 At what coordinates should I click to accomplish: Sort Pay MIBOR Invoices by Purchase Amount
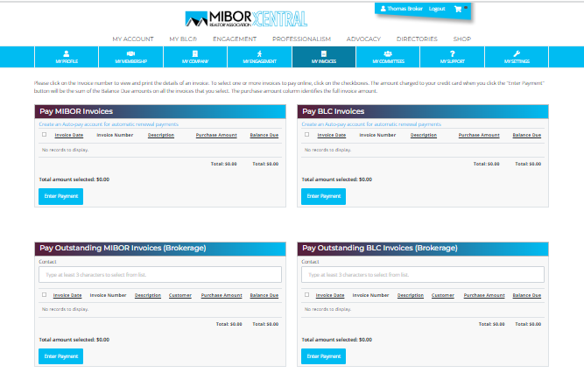tap(216, 135)
